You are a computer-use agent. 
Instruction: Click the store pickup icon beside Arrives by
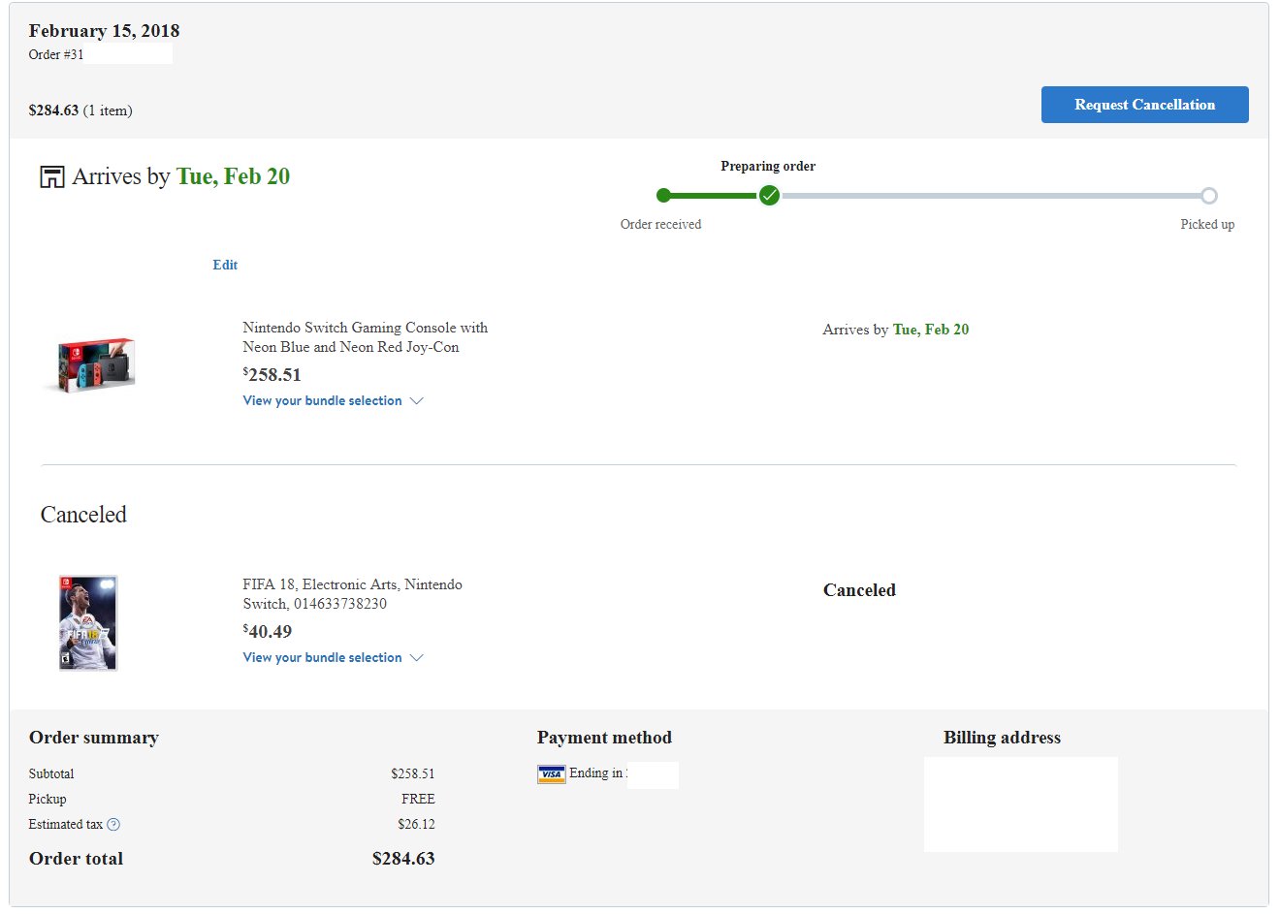[x=51, y=176]
